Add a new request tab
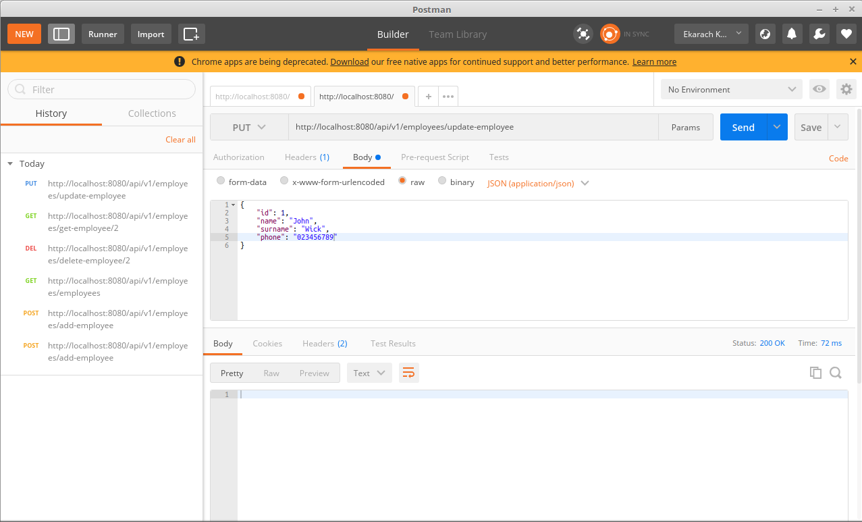The height and width of the screenshot is (522, 862). [x=428, y=97]
